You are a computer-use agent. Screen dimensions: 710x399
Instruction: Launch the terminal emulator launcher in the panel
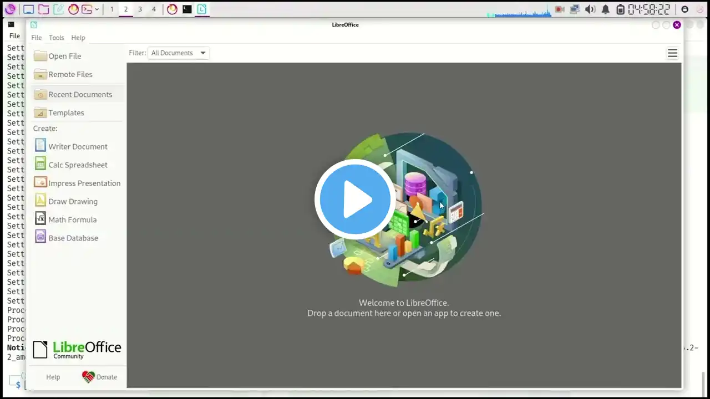(87, 9)
